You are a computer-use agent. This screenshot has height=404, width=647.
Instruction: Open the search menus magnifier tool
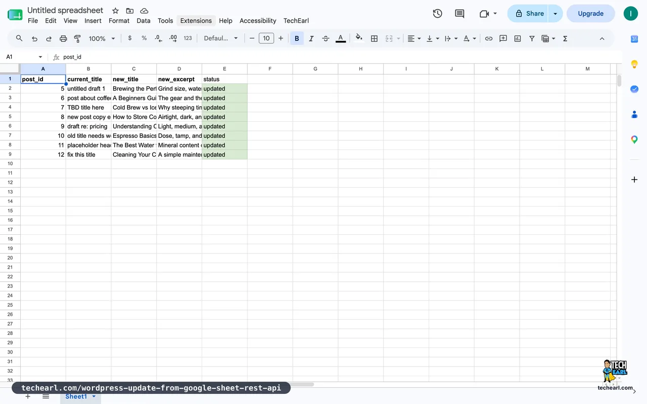(19, 38)
